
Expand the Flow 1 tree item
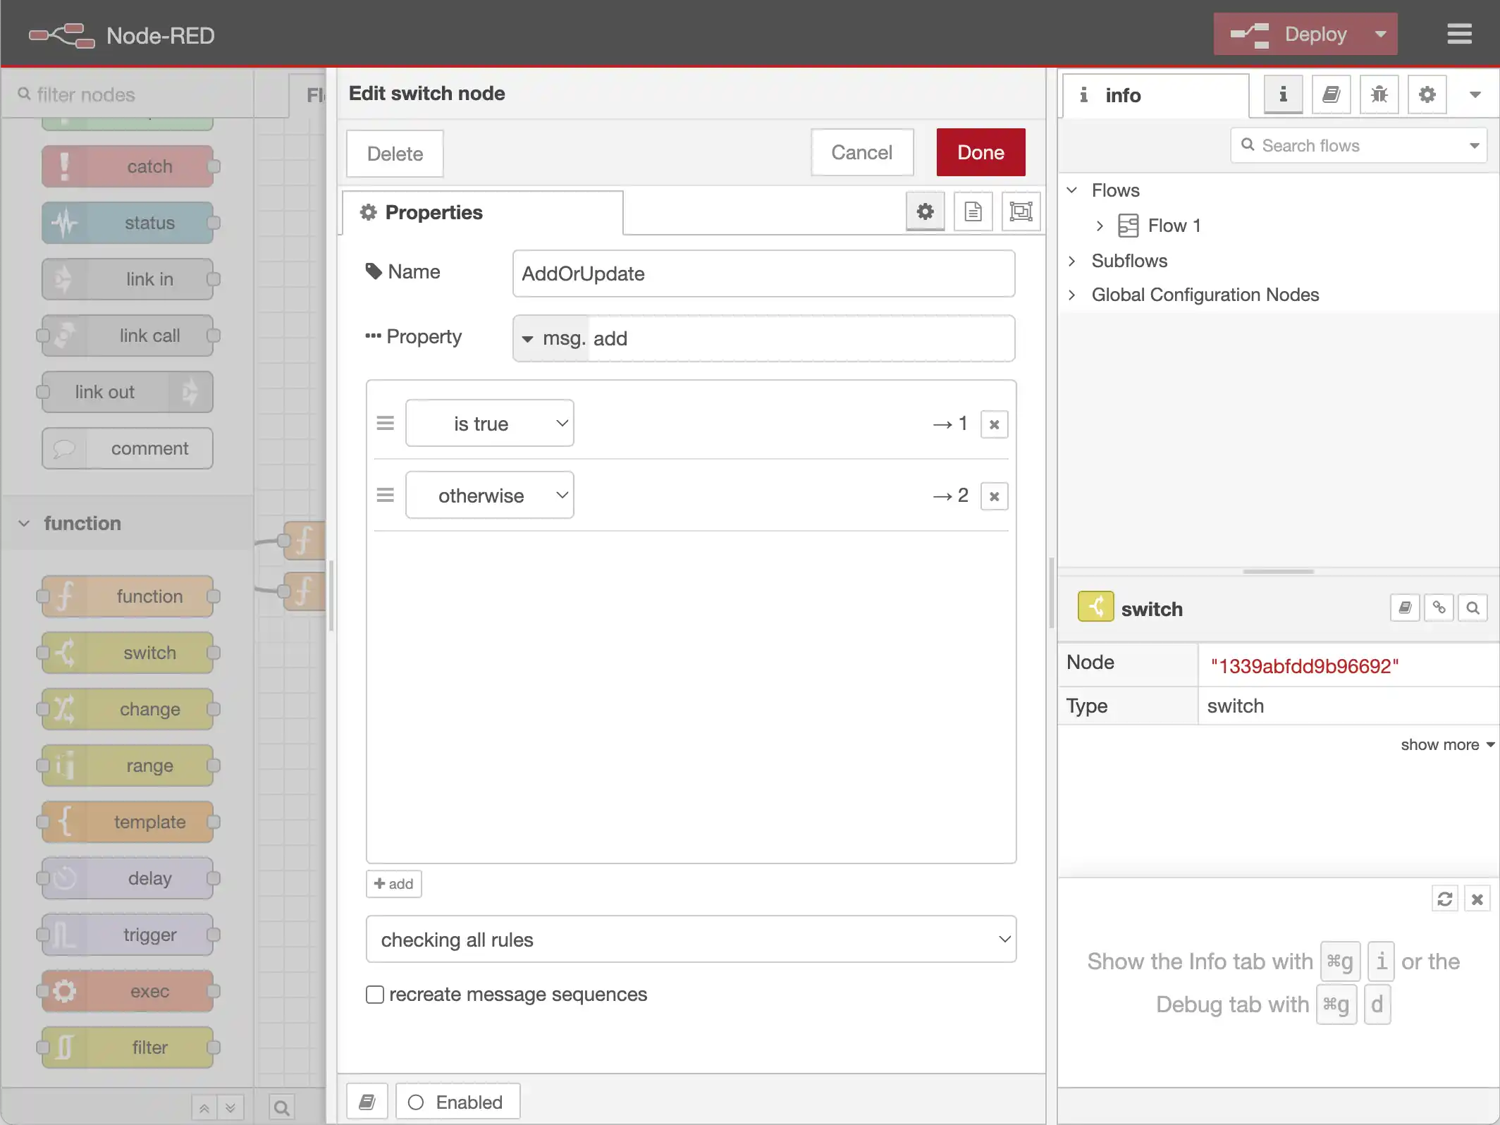tap(1099, 226)
